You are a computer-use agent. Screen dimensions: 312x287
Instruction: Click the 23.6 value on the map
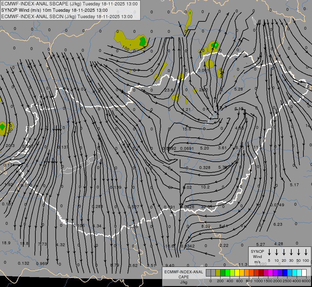click(x=169, y=90)
